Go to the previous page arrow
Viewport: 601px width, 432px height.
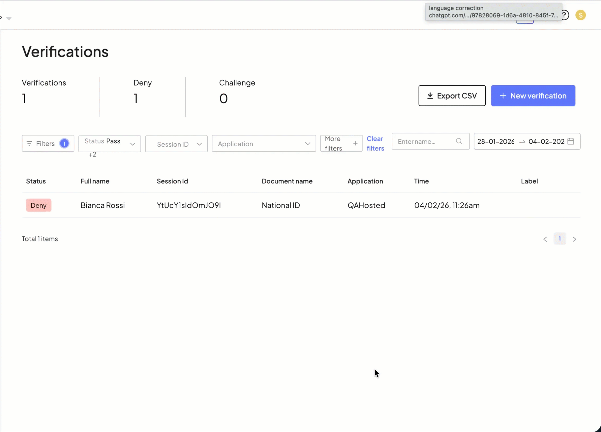[545, 239]
